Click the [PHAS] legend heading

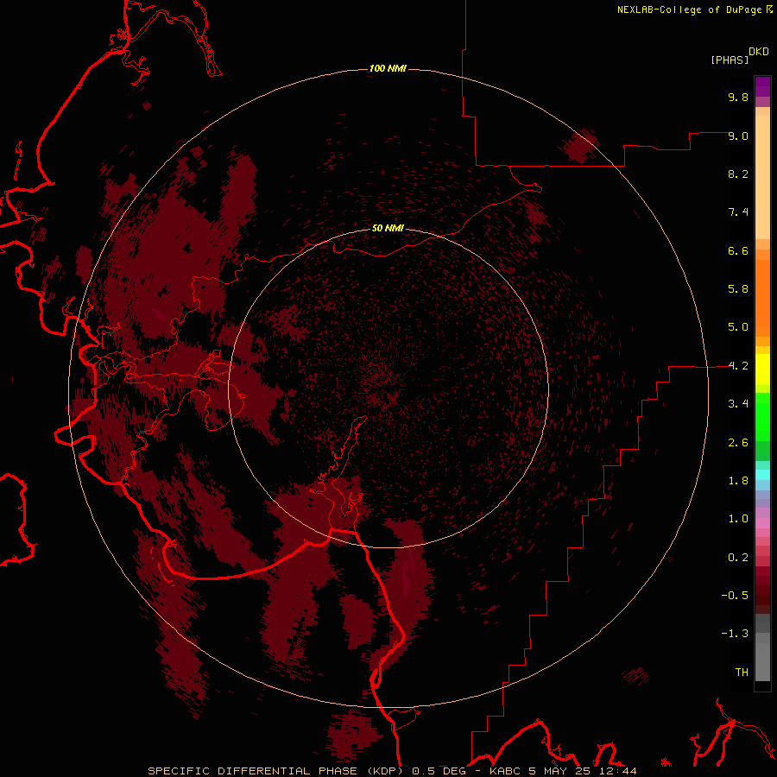[x=730, y=60]
